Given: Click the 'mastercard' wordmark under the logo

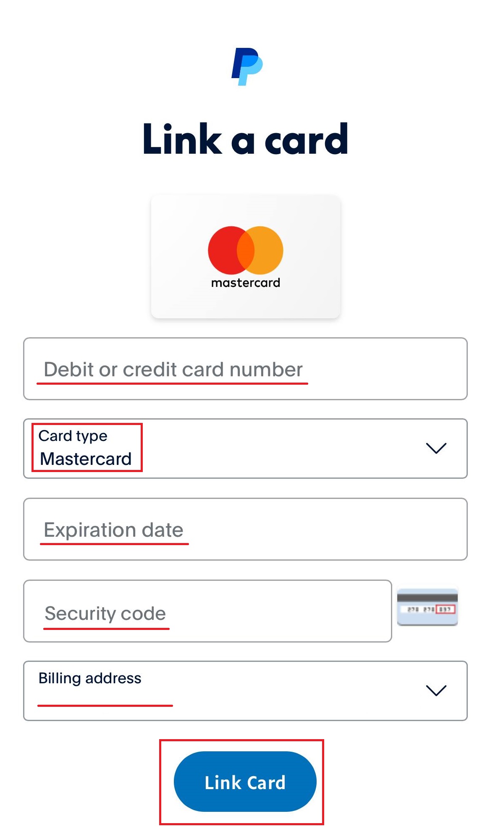Looking at the screenshot, I should coord(246,283).
